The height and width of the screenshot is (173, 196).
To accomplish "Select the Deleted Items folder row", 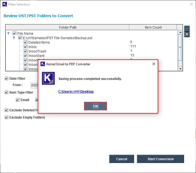I will click(x=39, y=42).
